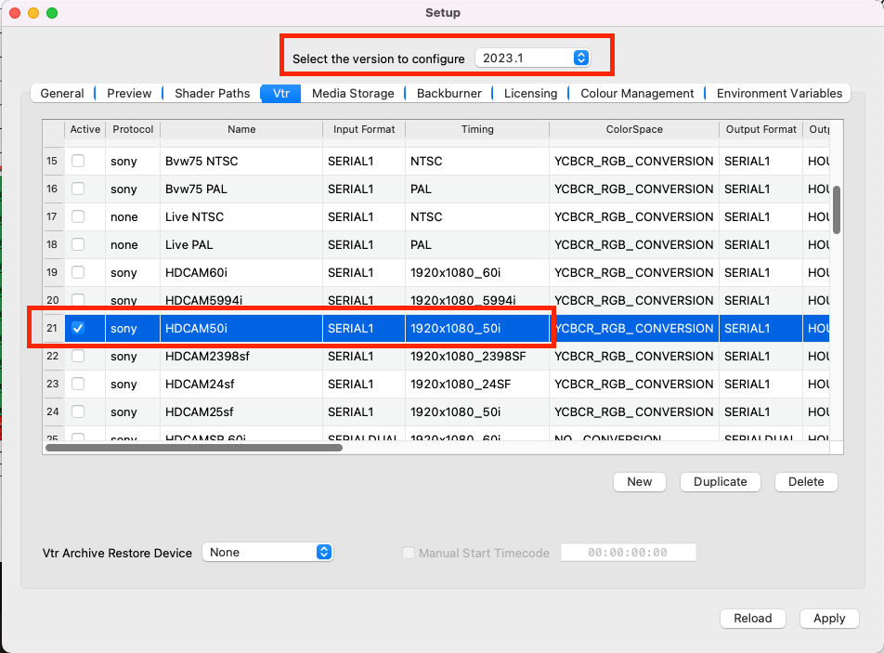Open the Licensing tab
The width and height of the screenshot is (884, 653).
[530, 94]
